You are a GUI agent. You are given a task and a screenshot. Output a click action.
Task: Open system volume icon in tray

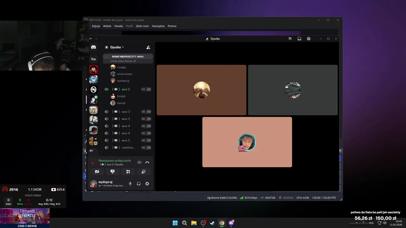385,223
